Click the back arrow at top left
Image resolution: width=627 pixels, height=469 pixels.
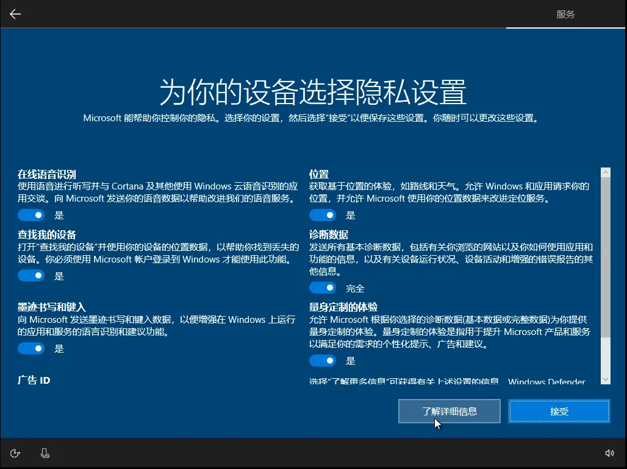click(x=15, y=14)
